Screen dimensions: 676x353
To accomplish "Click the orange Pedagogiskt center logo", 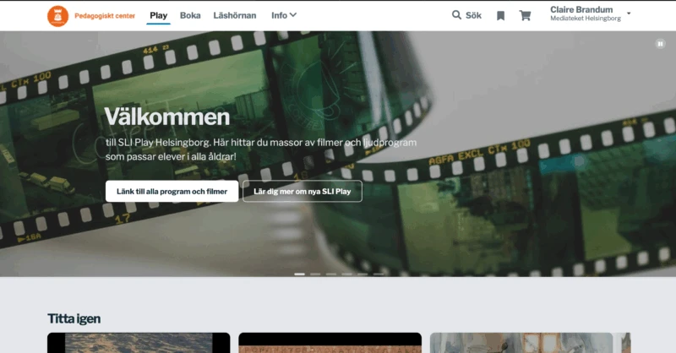I will [57, 16].
